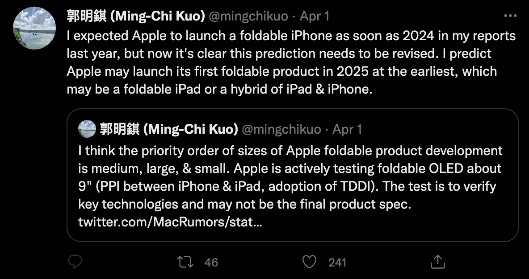Click the @mingchikuo handle inside quoted tweet
The image size is (529, 279).
(x=281, y=129)
